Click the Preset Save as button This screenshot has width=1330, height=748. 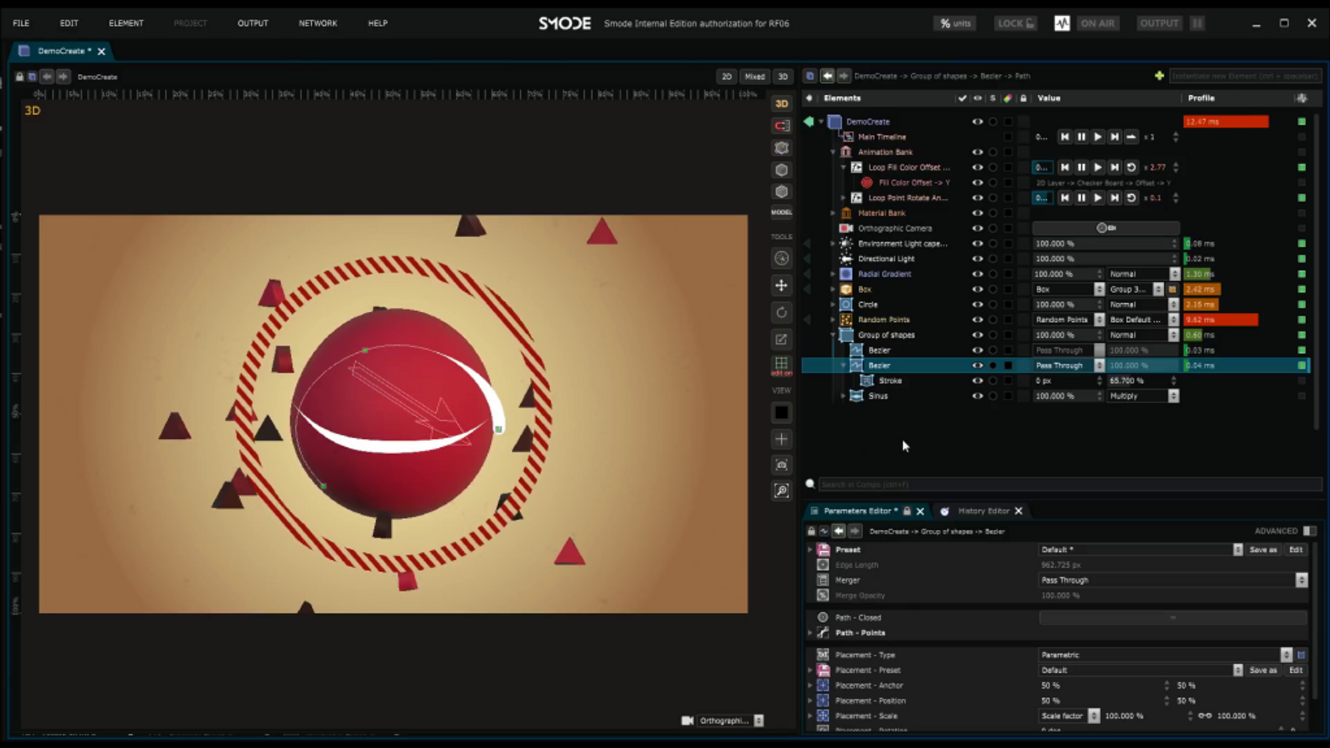[x=1262, y=550]
